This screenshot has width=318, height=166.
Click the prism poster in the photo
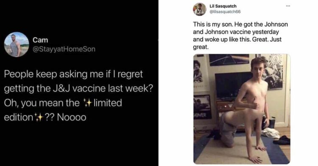coord(229,60)
